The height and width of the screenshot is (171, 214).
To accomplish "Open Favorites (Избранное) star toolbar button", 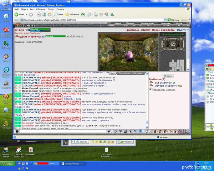I will (72, 15).
